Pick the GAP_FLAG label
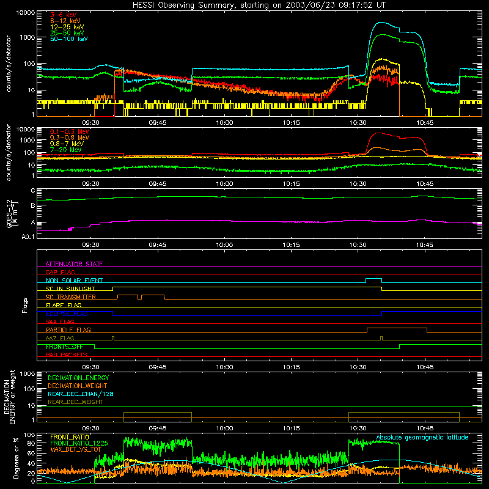The image size is (489, 489). [x=60, y=272]
